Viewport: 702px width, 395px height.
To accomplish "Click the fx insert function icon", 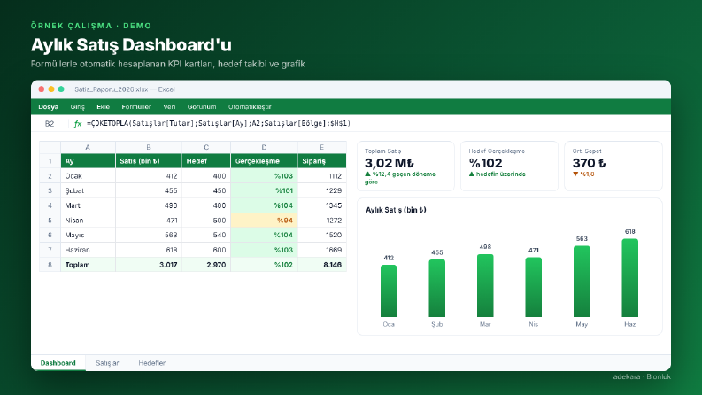I will [x=78, y=124].
